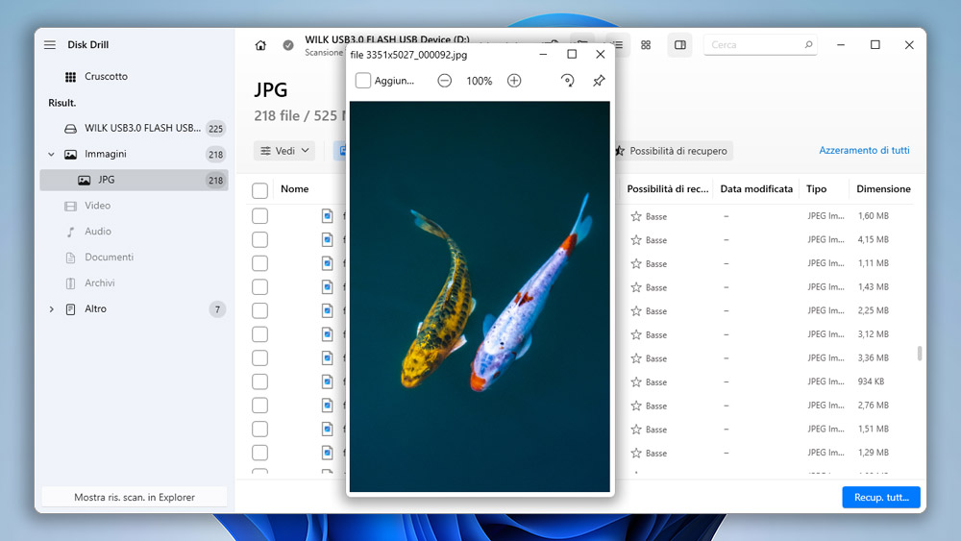This screenshot has width=961, height=541.
Task: Rotate the previewed image
Action: (568, 81)
